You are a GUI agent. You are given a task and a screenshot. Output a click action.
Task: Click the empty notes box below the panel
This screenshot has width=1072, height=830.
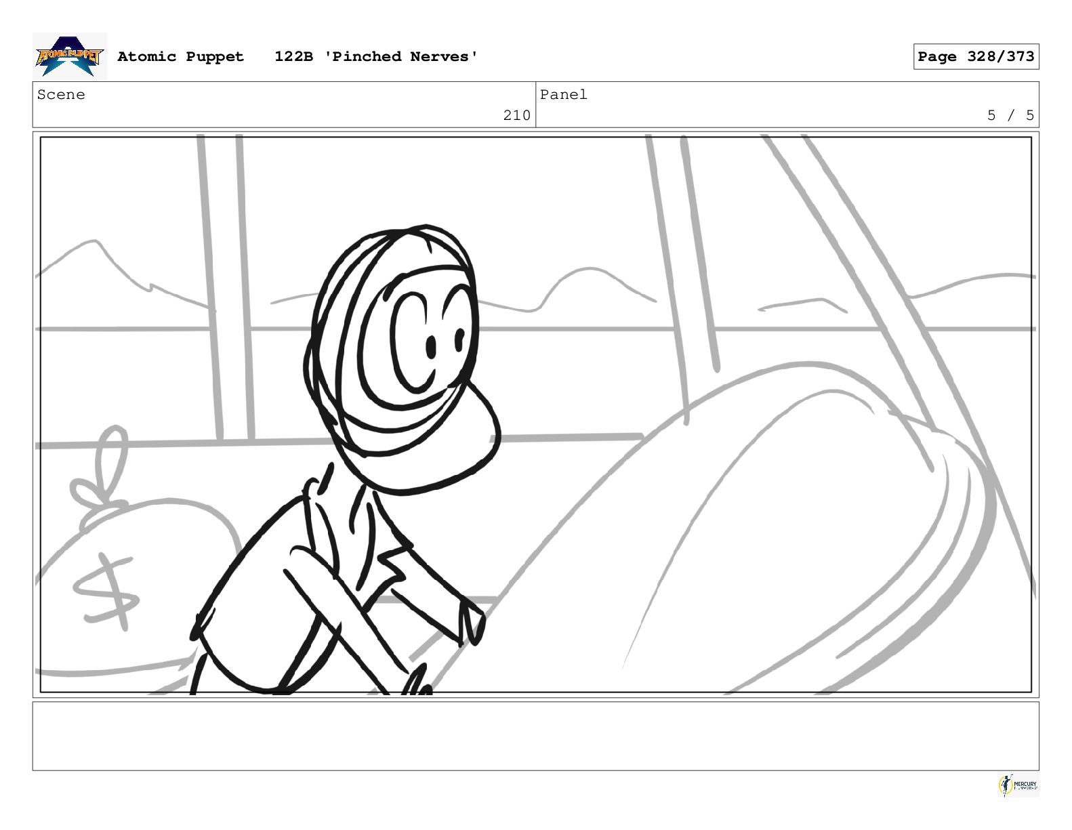[x=535, y=736]
